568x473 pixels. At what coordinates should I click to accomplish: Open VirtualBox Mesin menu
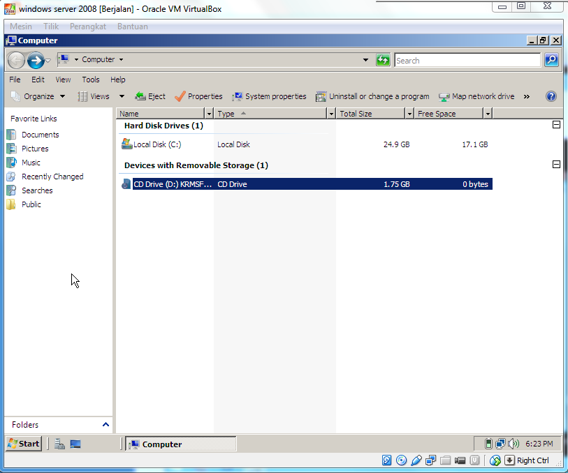tap(21, 27)
